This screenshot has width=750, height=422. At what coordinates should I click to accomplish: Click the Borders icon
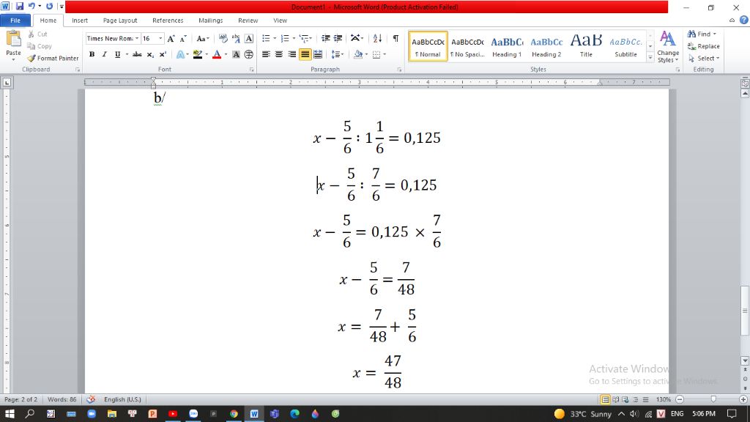[x=376, y=54]
